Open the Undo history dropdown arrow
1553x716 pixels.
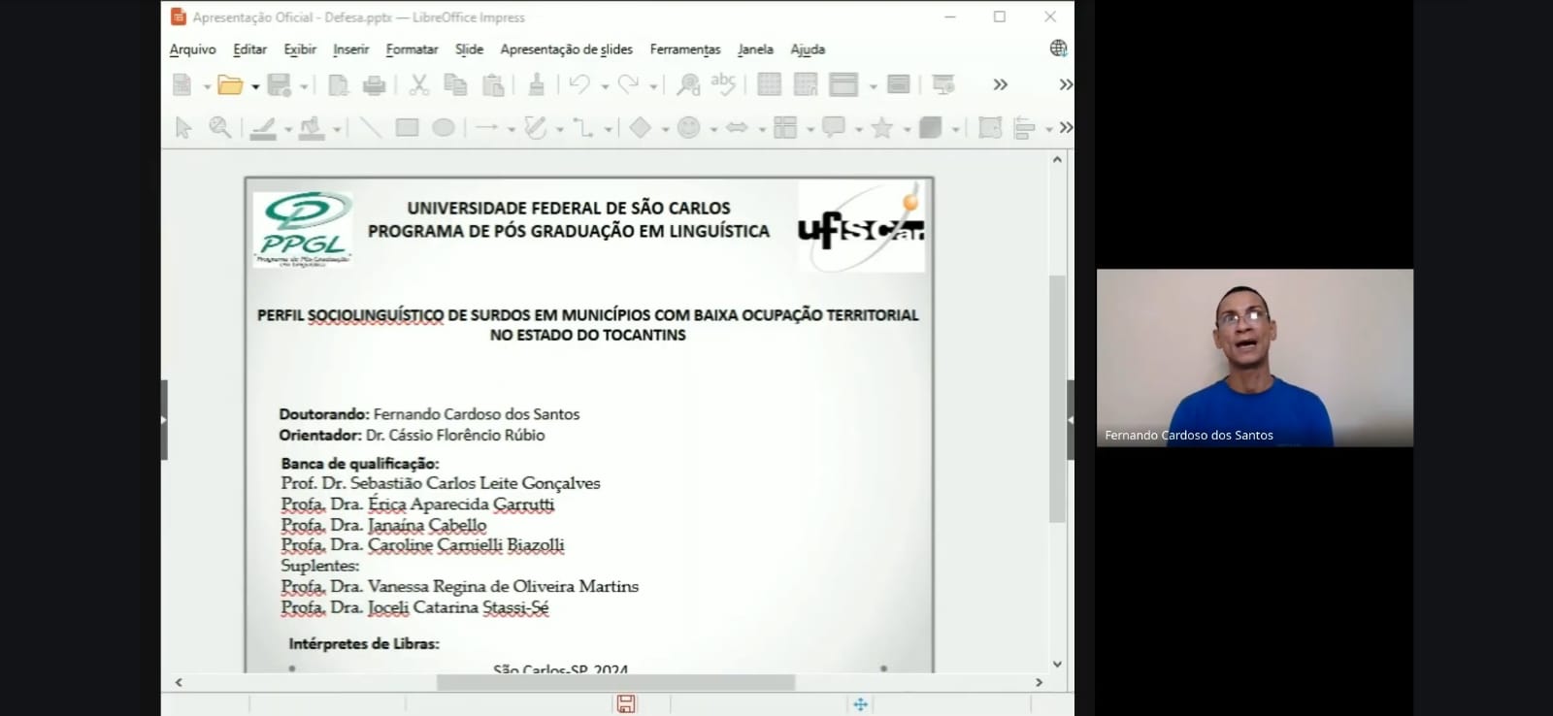(x=605, y=87)
